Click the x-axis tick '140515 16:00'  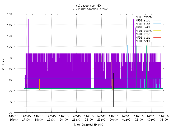pyautogui.click(x=13, y=118)
